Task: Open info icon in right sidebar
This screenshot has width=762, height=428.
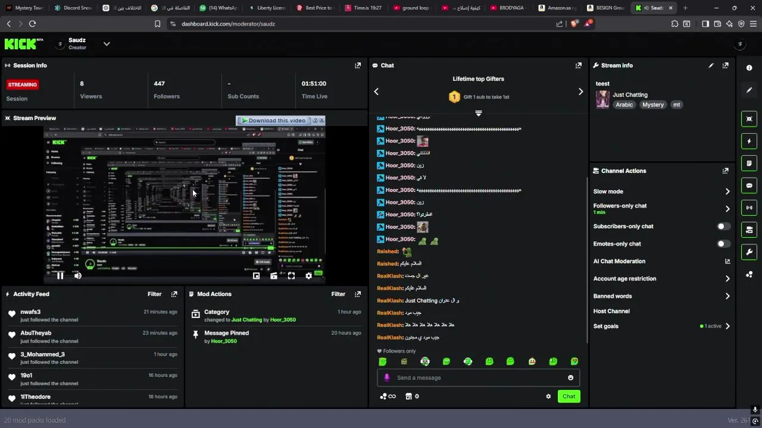Action: (x=749, y=68)
